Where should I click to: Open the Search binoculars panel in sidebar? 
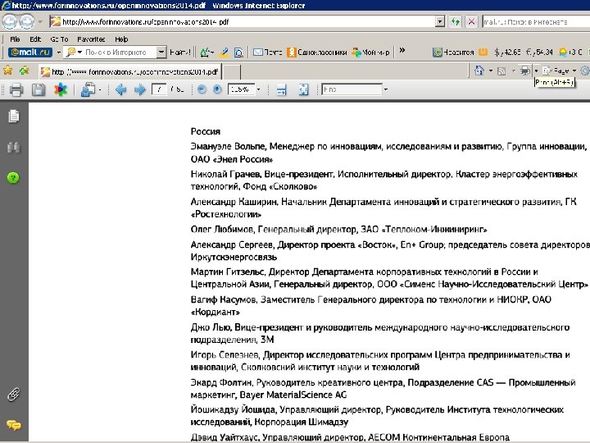[14, 148]
